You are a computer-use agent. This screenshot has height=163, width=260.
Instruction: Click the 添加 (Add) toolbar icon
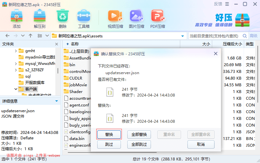tap(17, 19)
